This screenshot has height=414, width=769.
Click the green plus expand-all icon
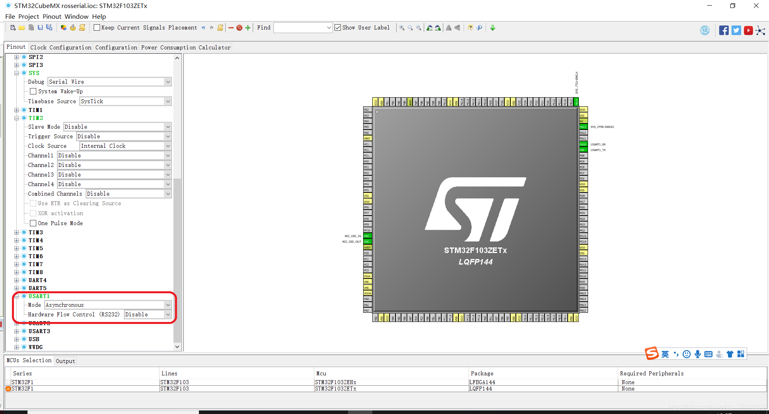pos(248,28)
